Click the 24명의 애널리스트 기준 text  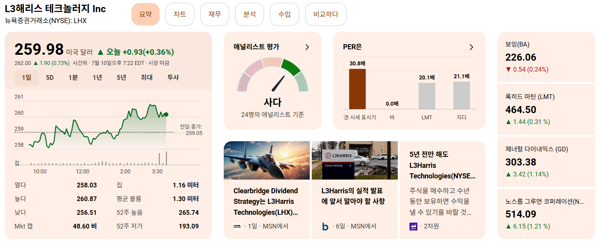tap(273, 115)
